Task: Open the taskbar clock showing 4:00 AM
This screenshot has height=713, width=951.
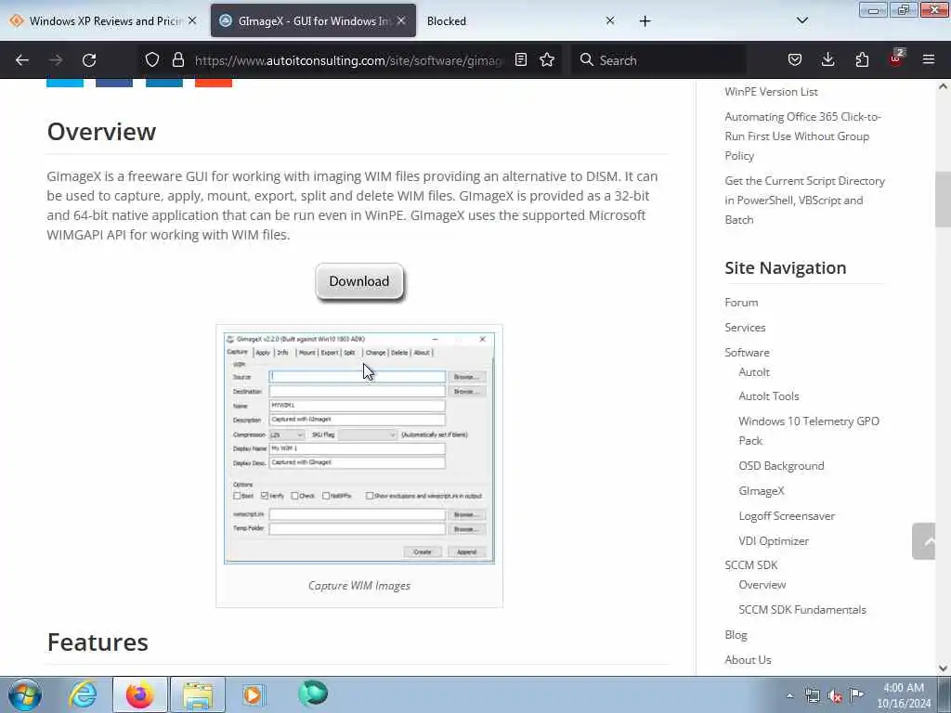Action: [904, 695]
